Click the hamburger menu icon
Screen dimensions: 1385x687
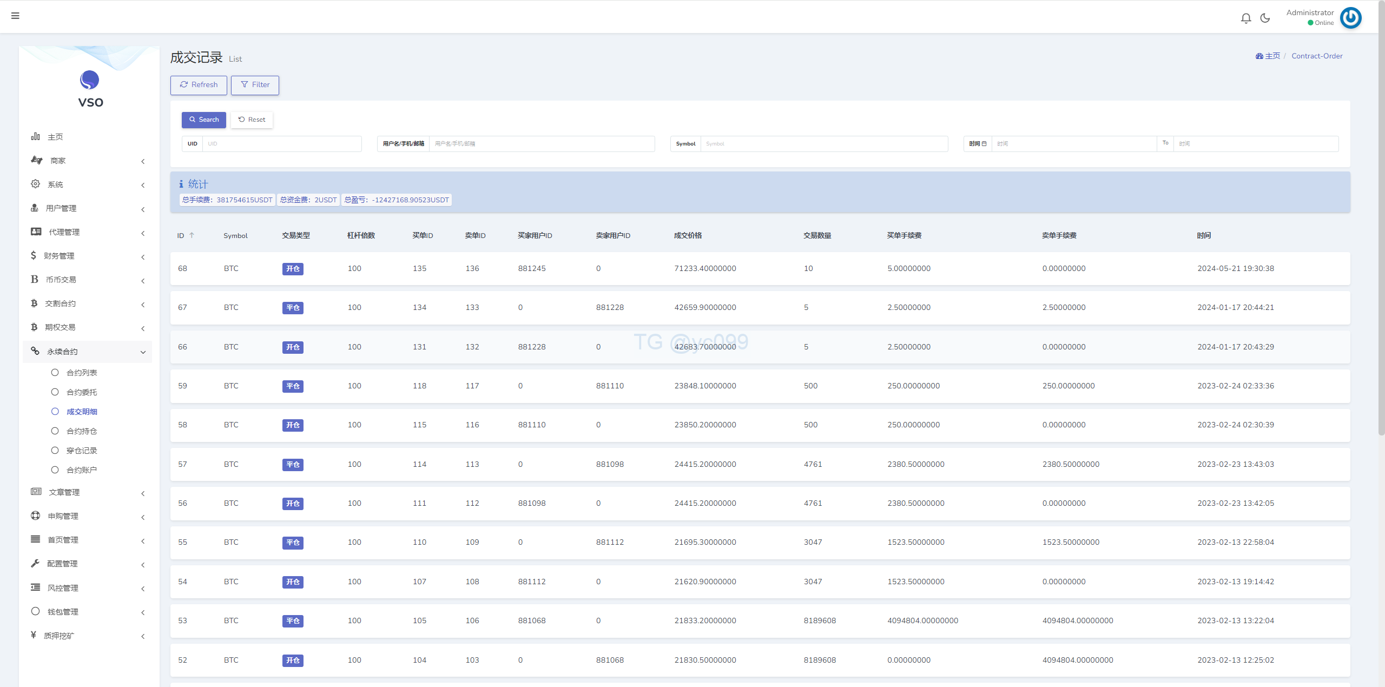(15, 16)
